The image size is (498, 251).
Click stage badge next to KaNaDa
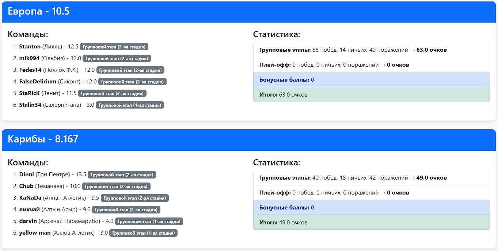(135, 198)
